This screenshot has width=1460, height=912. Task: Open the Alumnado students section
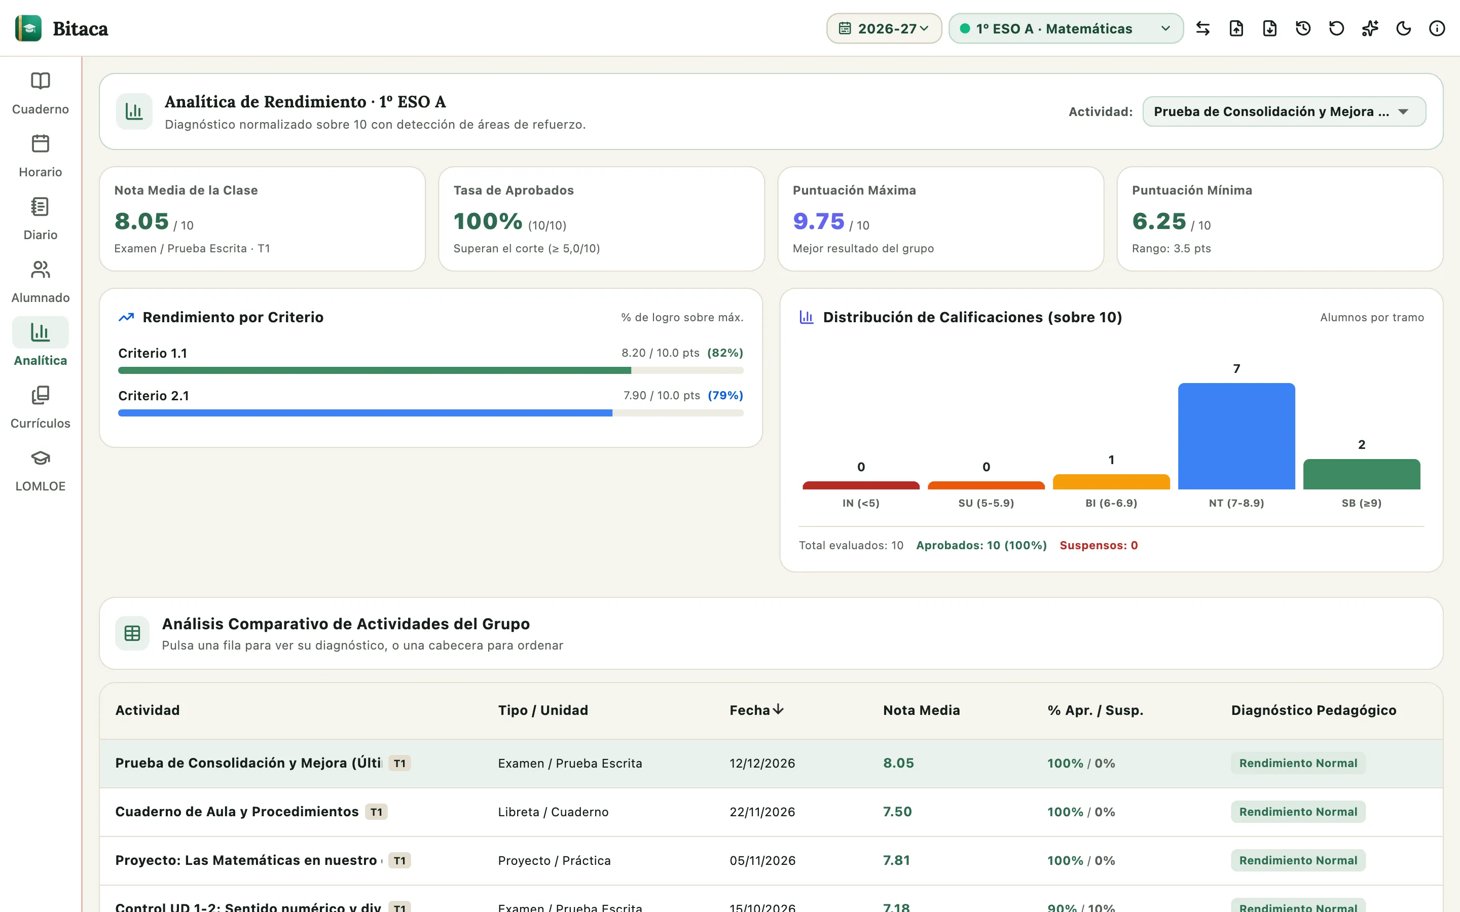tap(41, 282)
